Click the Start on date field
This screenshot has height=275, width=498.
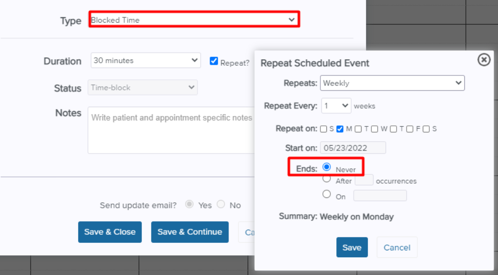(x=353, y=148)
